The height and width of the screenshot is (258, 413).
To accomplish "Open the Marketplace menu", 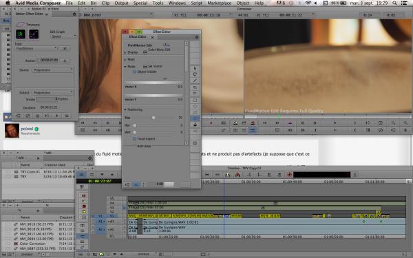I will point(220,3).
